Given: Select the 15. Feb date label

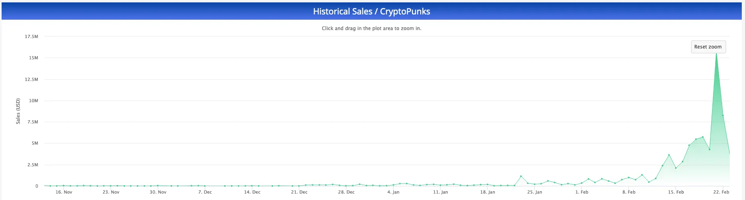Looking at the screenshot, I should (x=676, y=192).
